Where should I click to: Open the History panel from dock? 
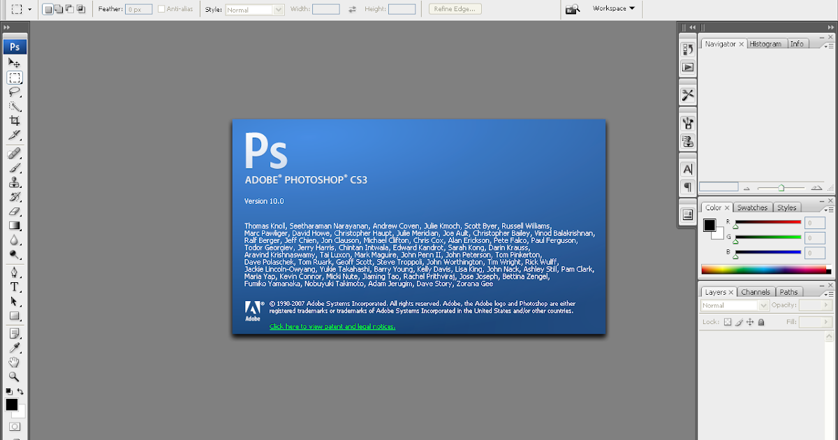pos(688,50)
